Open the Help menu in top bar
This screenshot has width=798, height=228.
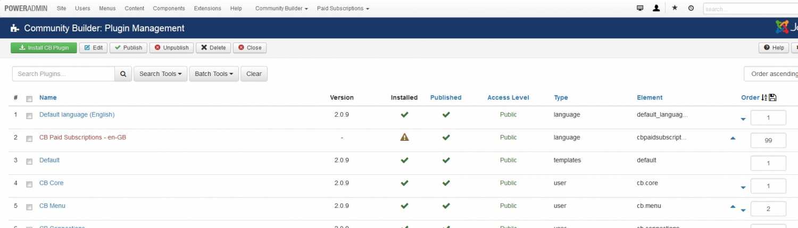(x=236, y=9)
